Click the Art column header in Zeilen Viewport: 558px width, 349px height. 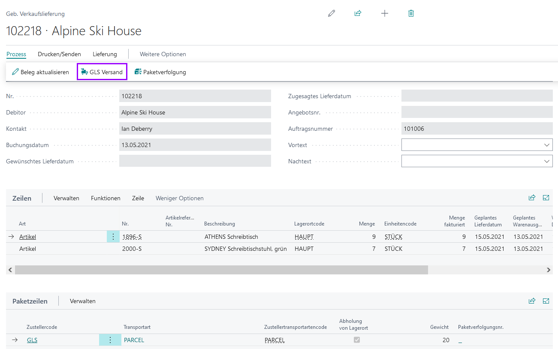coord(22,224)
